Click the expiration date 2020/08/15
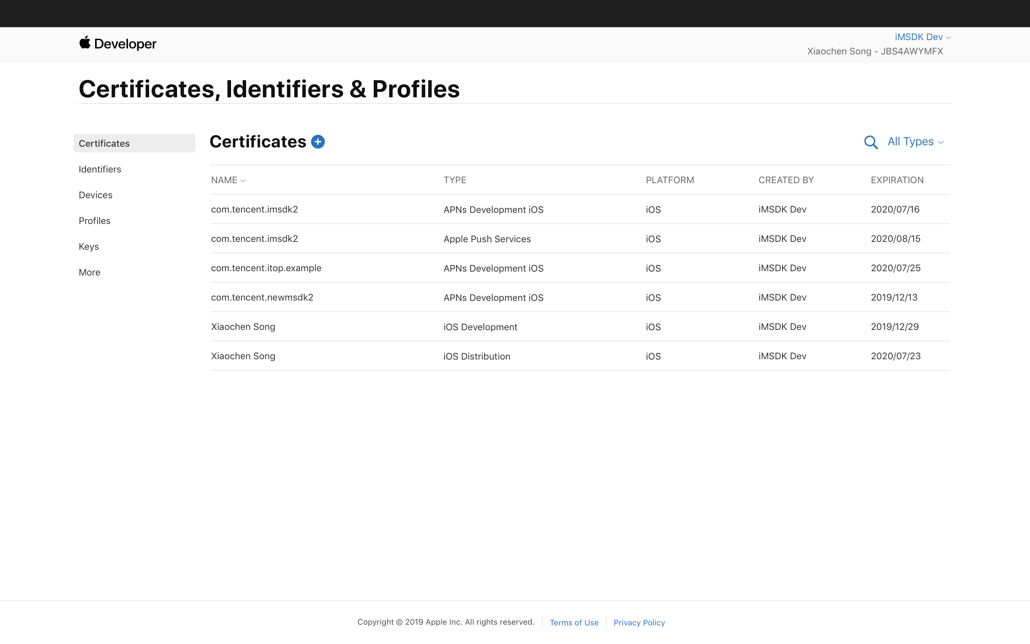 (896, 239)
